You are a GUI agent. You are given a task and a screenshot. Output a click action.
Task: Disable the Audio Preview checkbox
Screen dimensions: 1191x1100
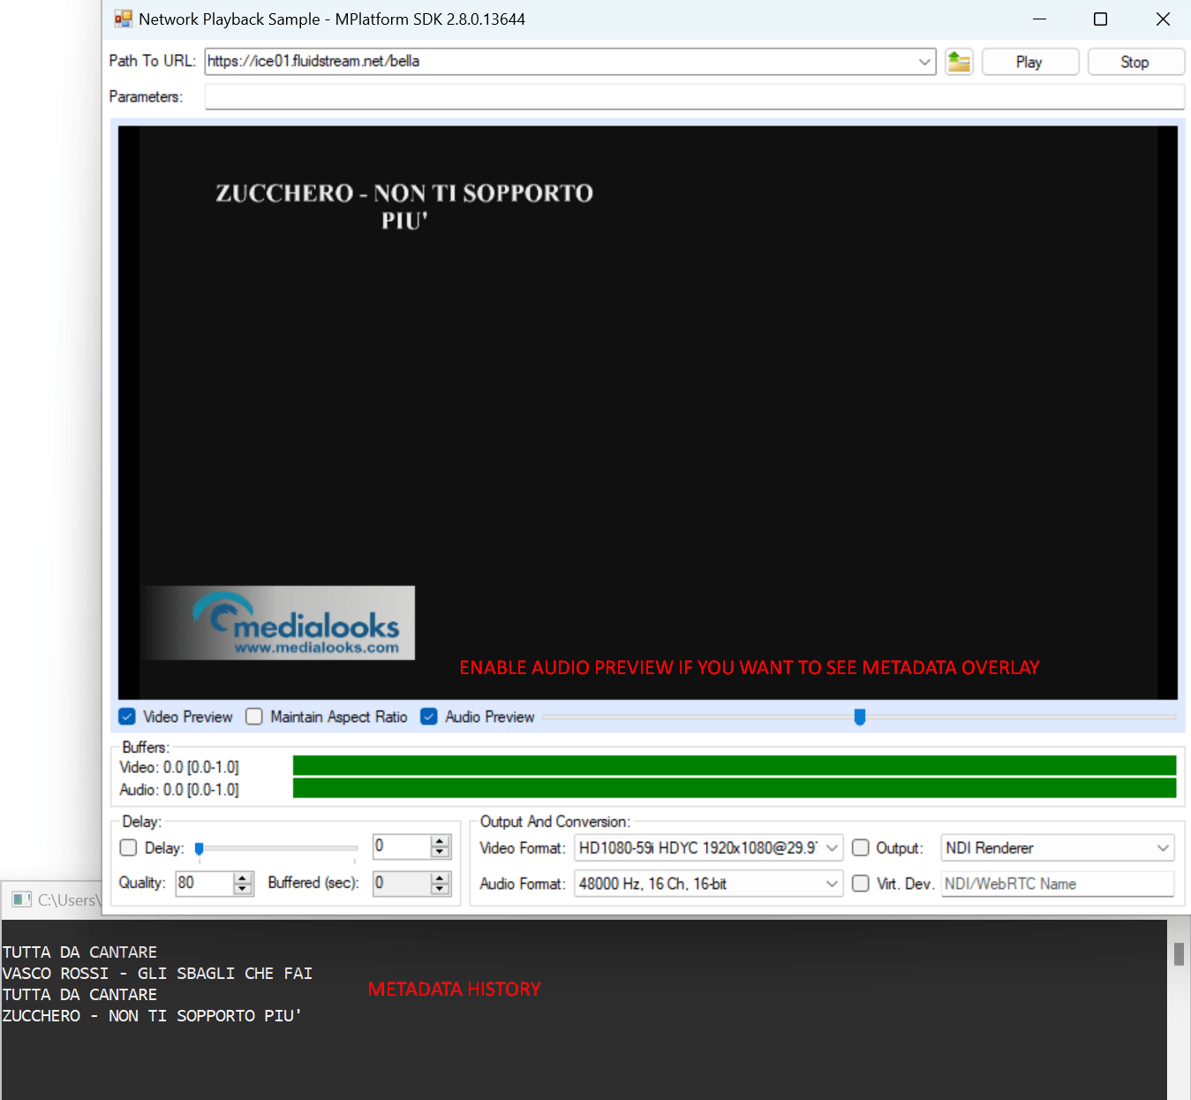coord(429,717)
